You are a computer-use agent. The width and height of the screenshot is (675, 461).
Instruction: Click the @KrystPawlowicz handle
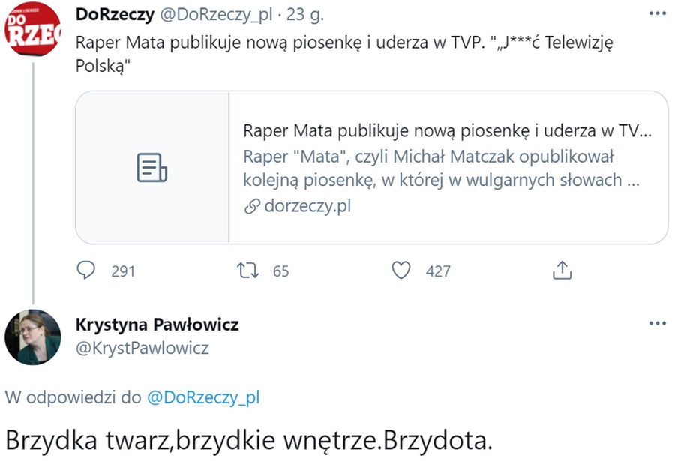pos(142,348)
